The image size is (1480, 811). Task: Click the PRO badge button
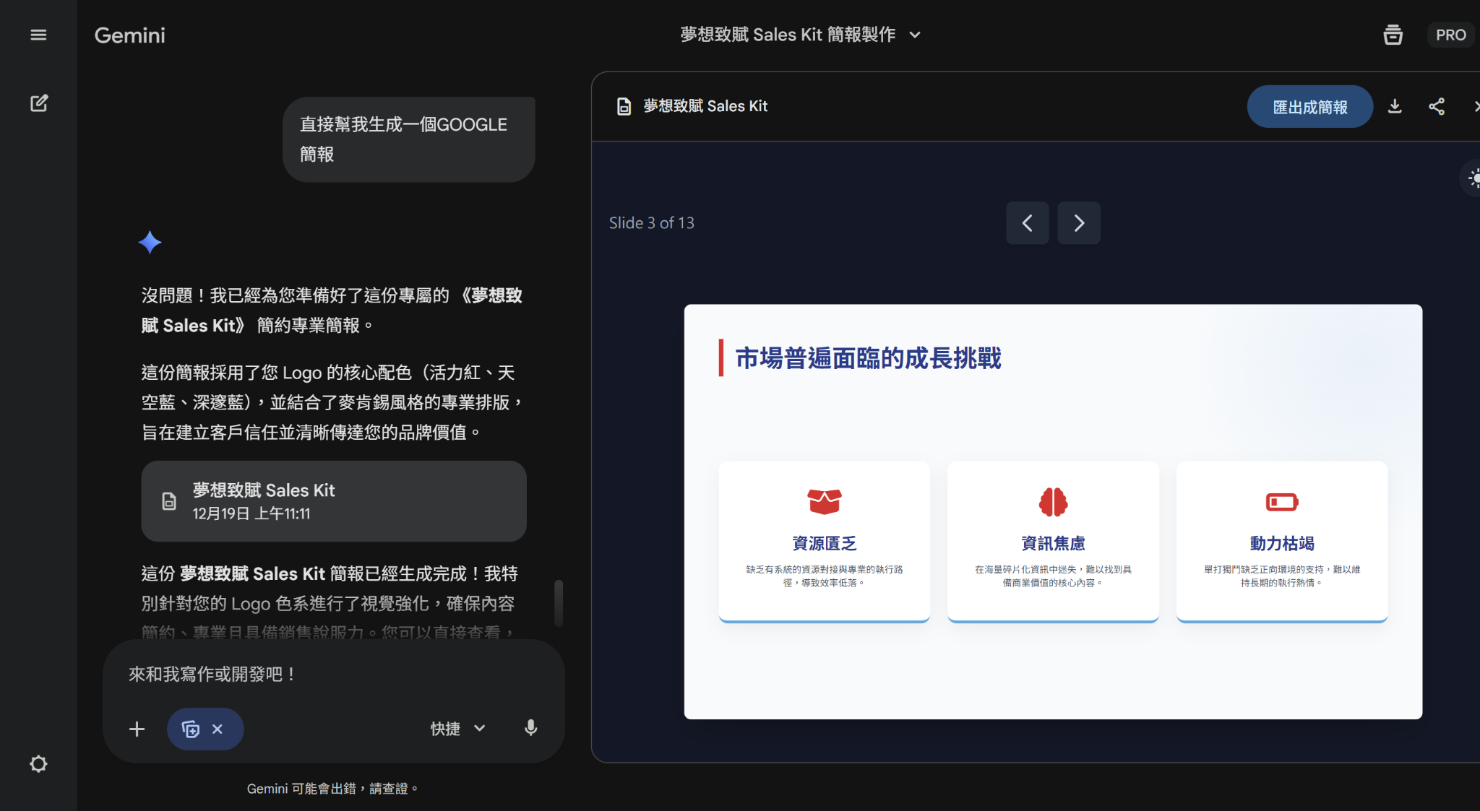tap(1450, 35)
